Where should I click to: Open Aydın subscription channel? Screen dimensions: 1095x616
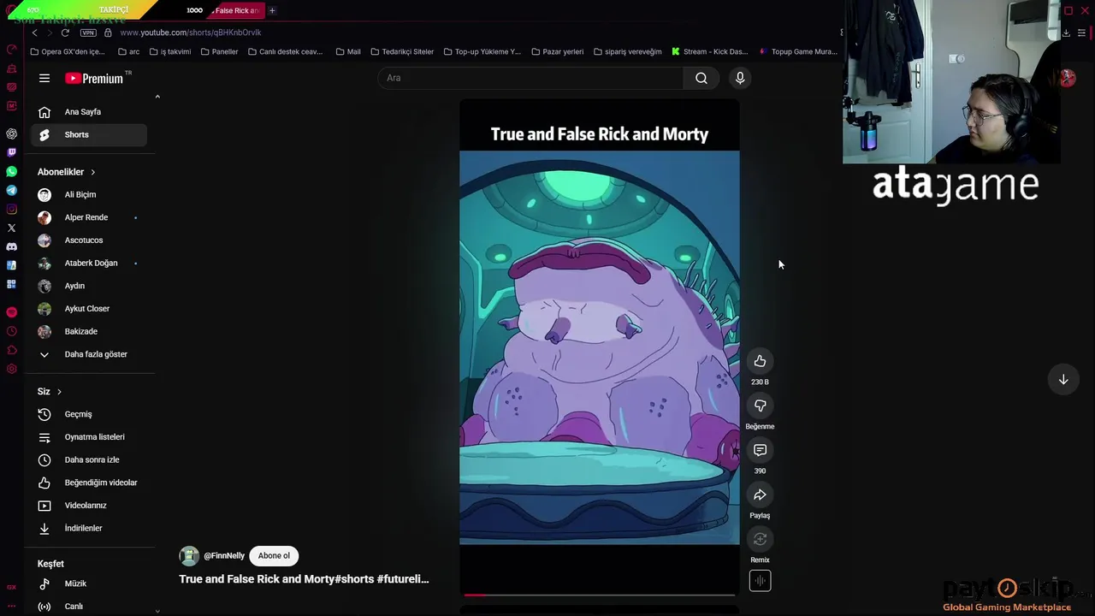(88, 286)
